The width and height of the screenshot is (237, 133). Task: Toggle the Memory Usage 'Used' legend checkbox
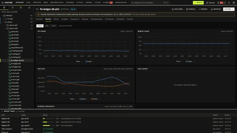(x=187, y=61)
